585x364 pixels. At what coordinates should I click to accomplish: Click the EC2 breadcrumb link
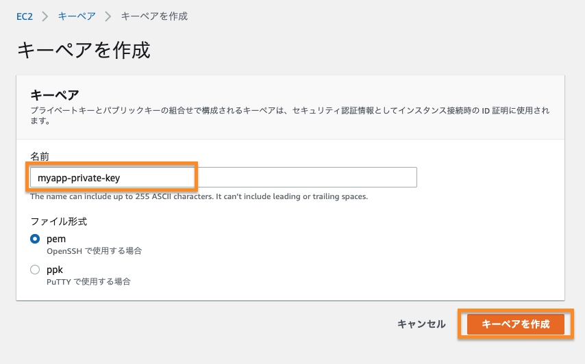click(x=25, y=16)
